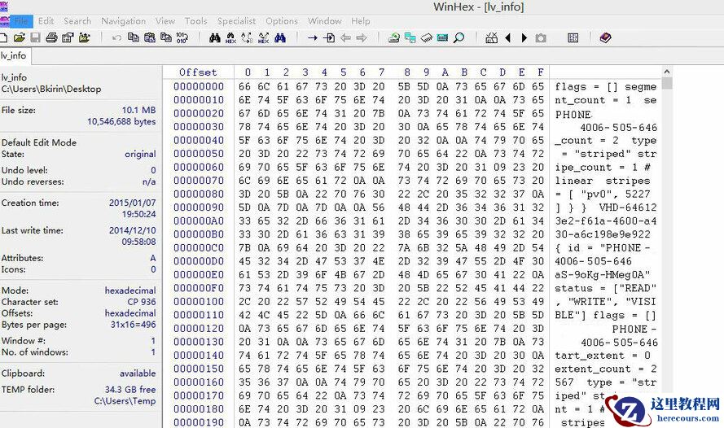Click the Forward navigation arrow icon
This screenshot has width=724, height=428.
pos(362,37)
